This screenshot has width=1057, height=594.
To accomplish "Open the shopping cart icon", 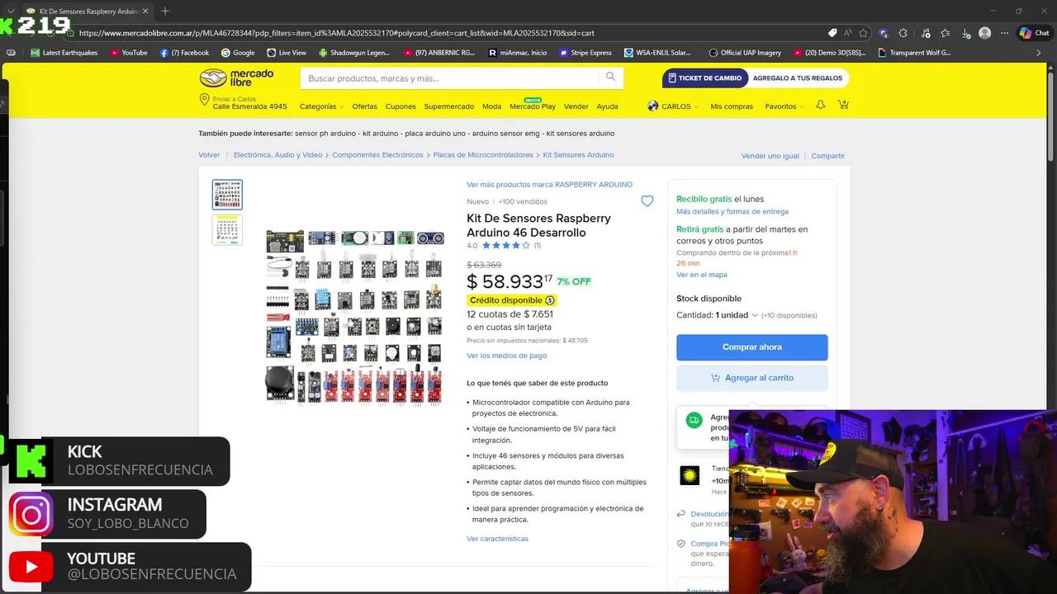I will (843, 105).
